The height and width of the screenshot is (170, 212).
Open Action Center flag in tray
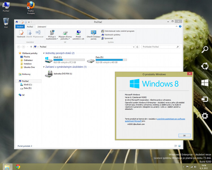pyautogui.click(x=187, y=167)
